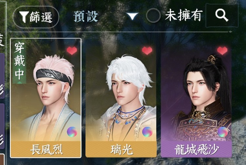Click the 未擁有 label text
246x165 pixels.
pos(184,15)
